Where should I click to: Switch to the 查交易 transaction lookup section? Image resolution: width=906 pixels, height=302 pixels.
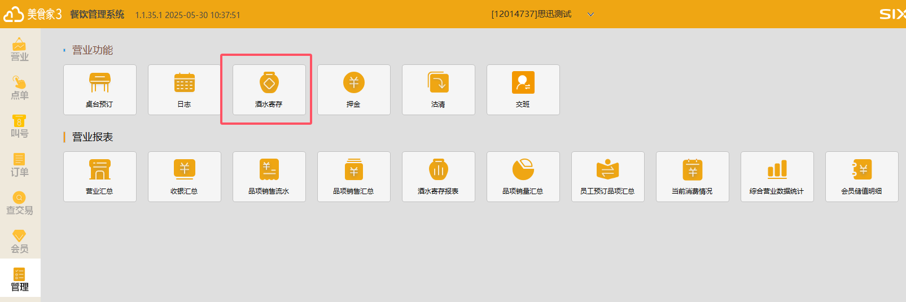(20, 202)
